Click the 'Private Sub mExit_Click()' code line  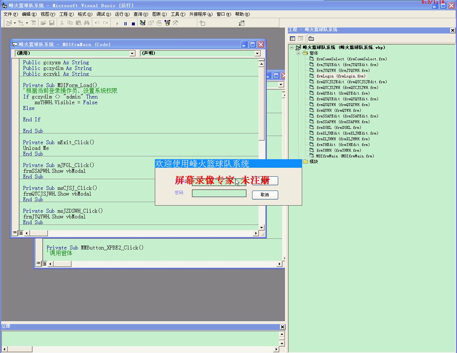pos(59,142)
